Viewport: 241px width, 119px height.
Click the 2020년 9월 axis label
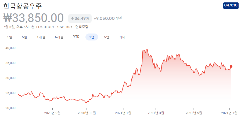pyautogui.click(x=52, y=113)
